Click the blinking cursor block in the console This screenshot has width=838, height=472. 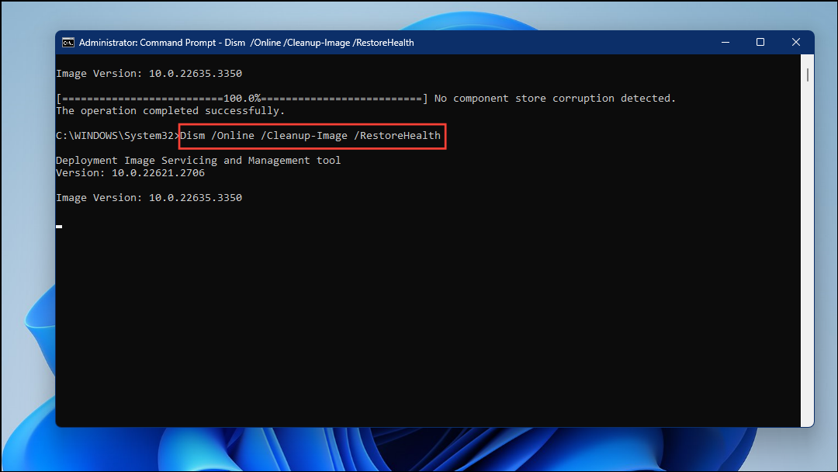point(58,226)
